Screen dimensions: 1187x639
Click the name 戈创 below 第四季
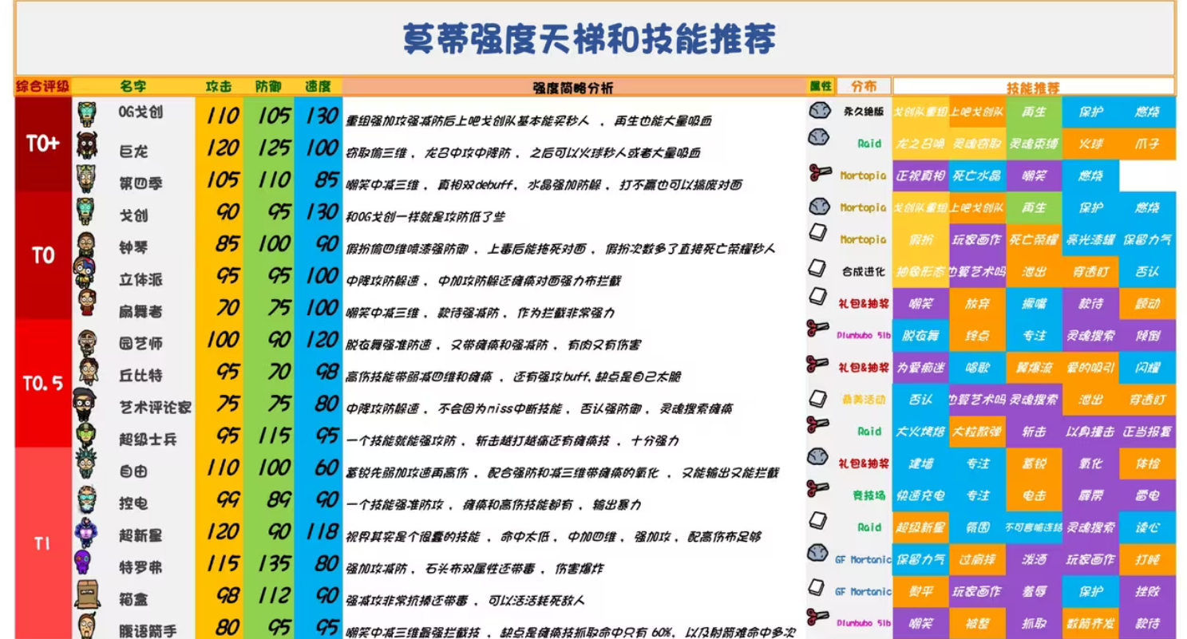133,215
